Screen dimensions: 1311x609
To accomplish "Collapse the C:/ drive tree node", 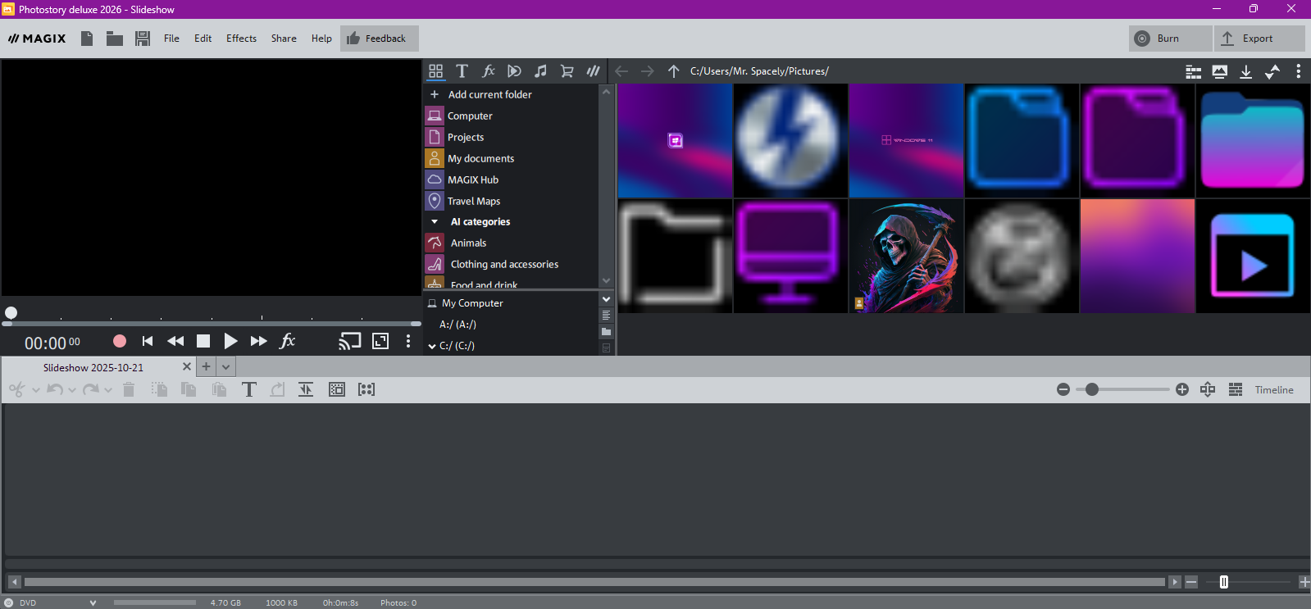I will click(x=432, y=346).
